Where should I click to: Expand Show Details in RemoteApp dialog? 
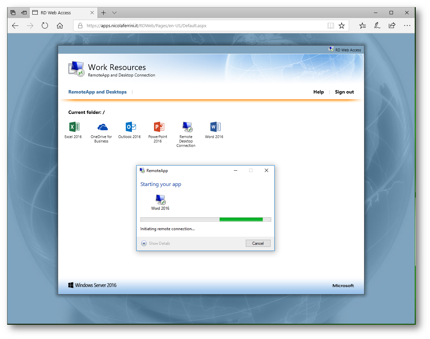click(x=156, y=243)
